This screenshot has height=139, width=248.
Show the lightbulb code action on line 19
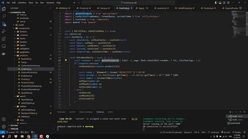[66, 60]
